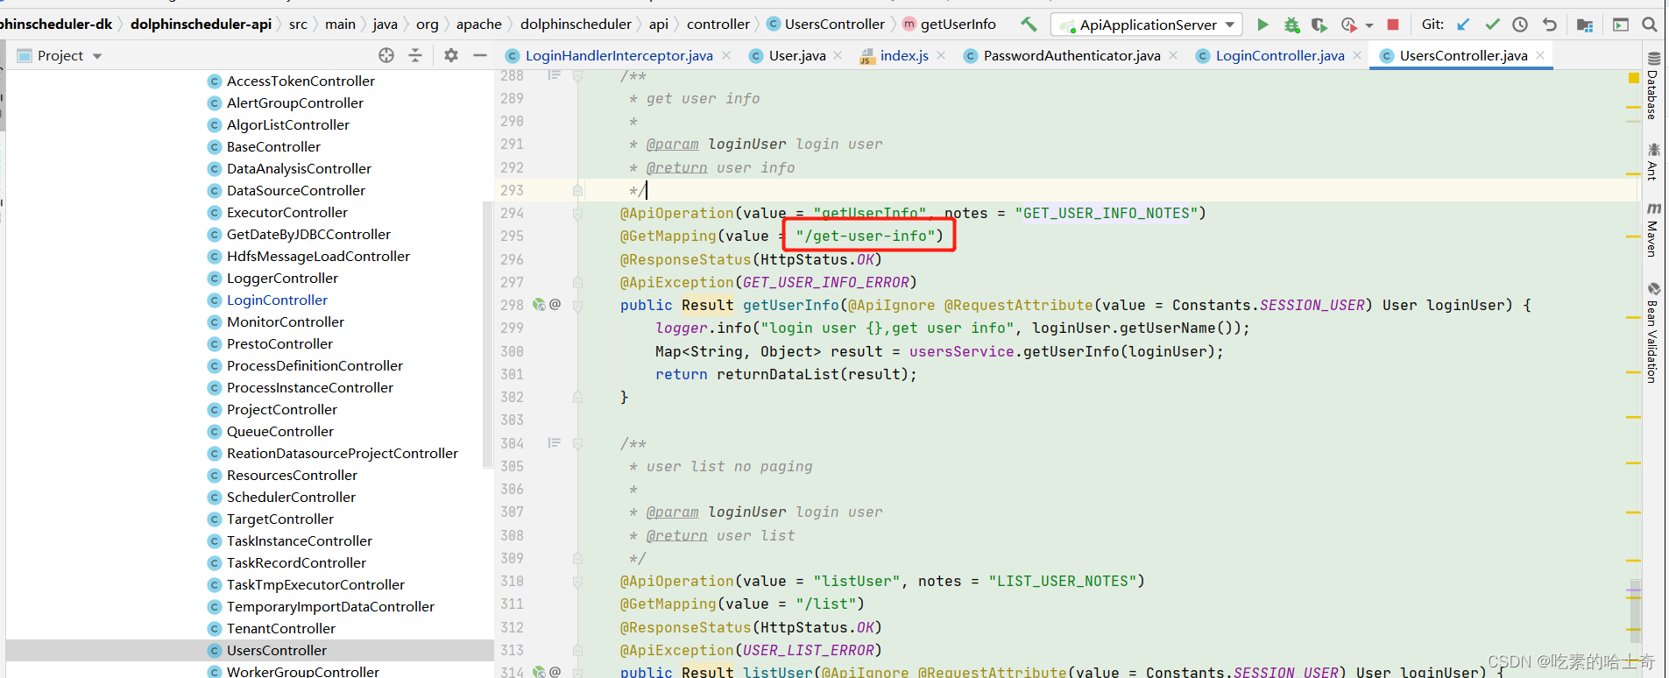Image resolution: width=1669 pixels, height=678 pixels.
Task: Collapse all in the Project panel
Action: [x=415, y=55]
